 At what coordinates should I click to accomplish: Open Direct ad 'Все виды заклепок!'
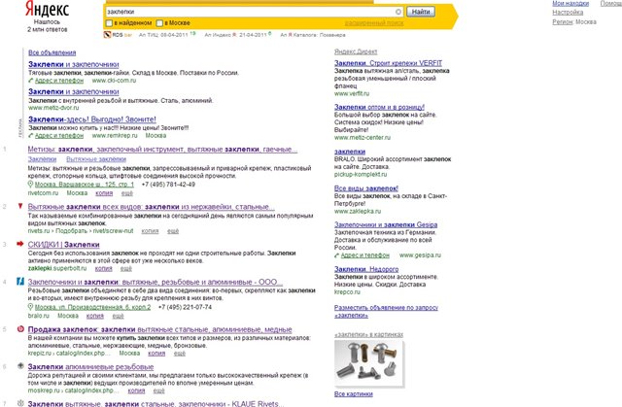[x=366, y=188]
